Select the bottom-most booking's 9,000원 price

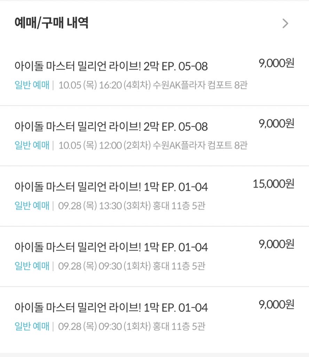coord(276,305)
